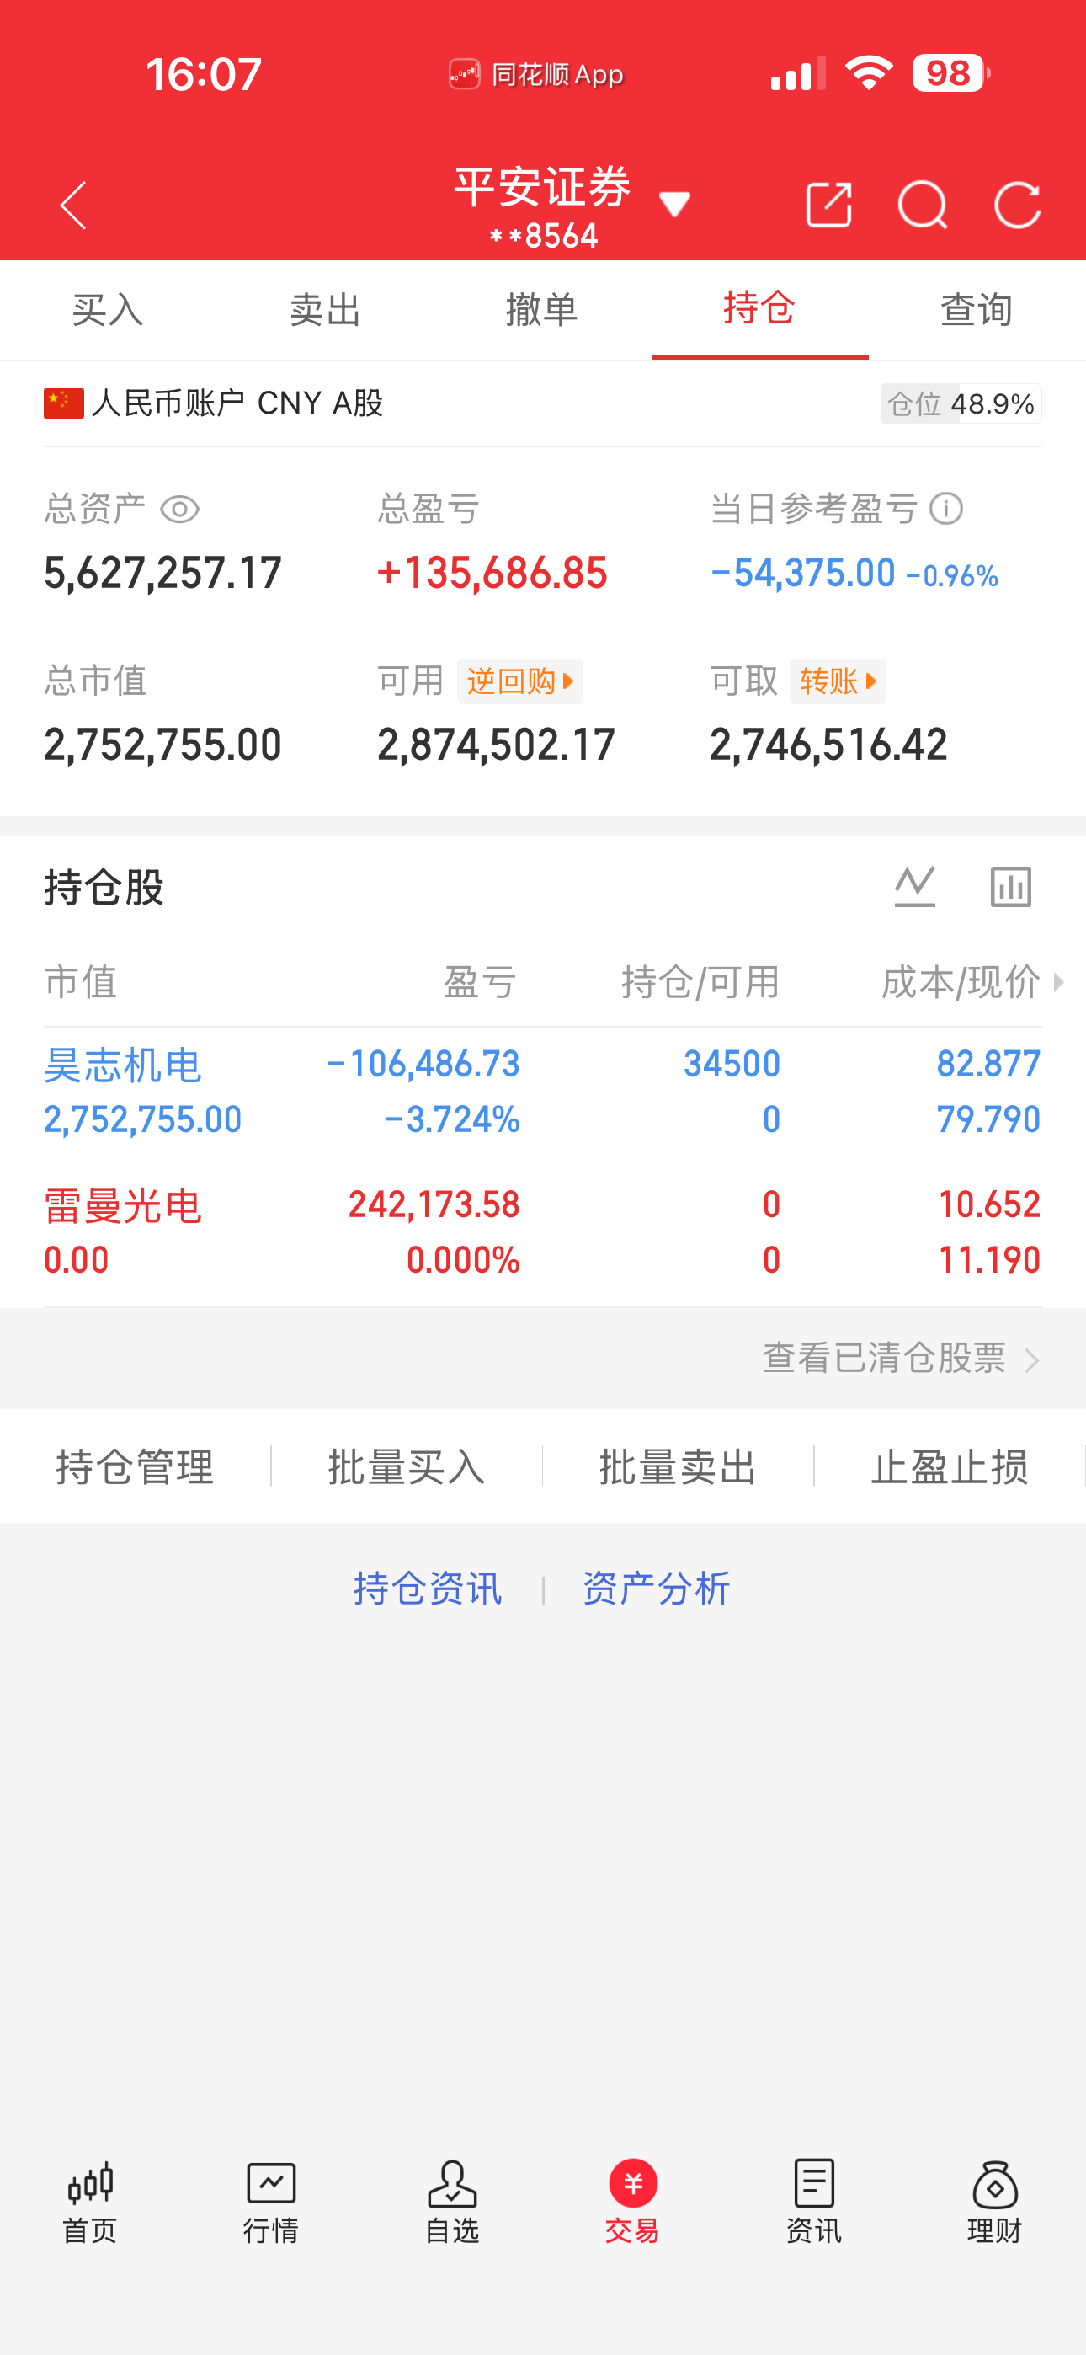
Task: Open the 雷曼光电 holding row
Action: 543,1237
